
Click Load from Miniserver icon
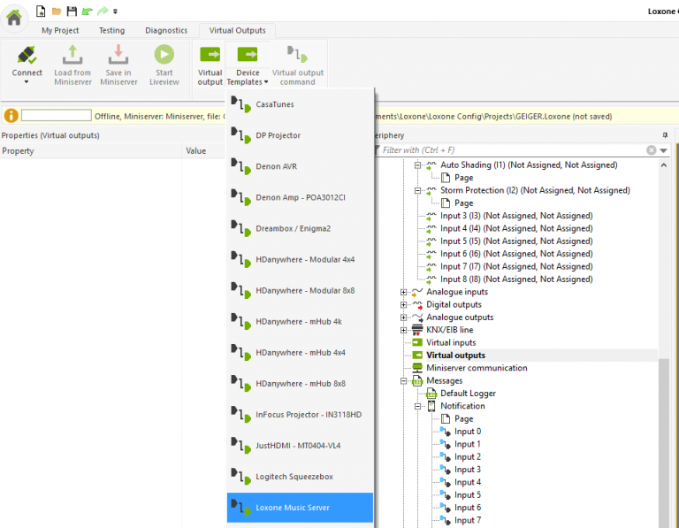coord(72,55)
